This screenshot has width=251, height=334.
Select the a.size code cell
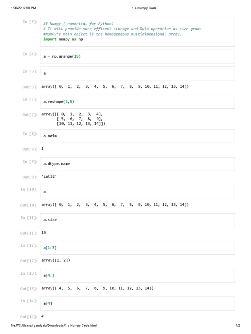point(137,220)
